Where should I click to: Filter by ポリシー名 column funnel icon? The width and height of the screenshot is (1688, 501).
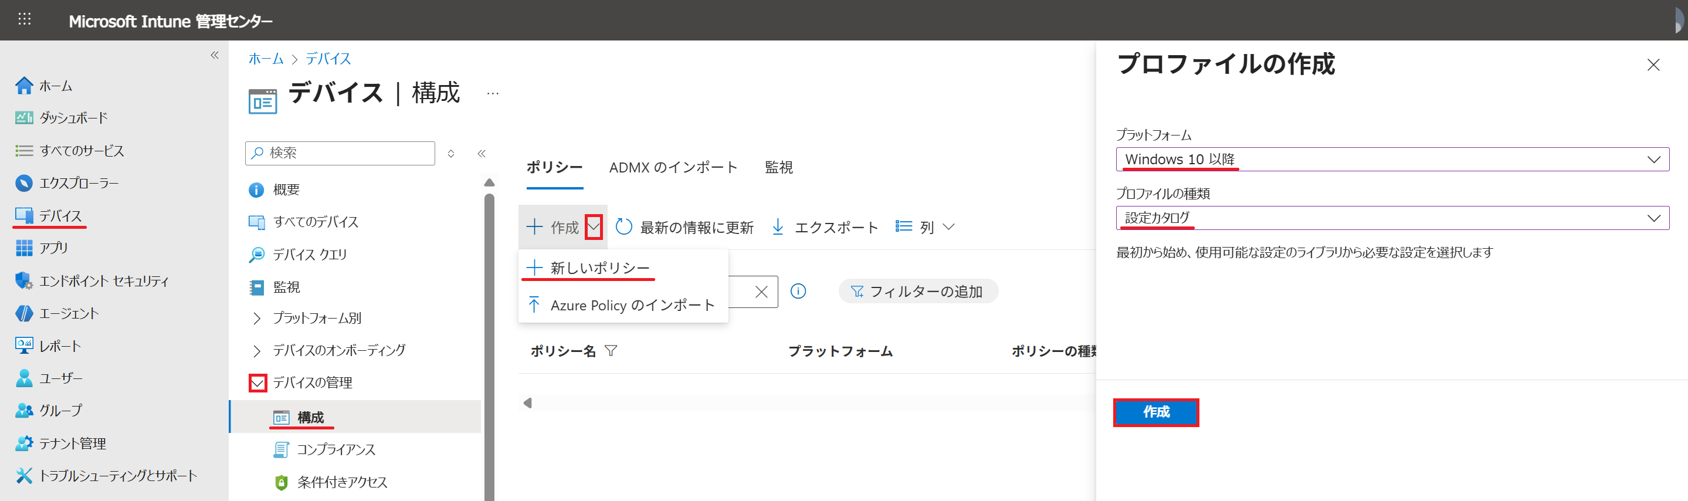click(611, 351)
